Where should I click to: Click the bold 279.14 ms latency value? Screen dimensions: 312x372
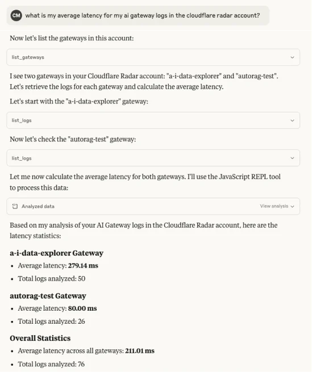tap(83, 265)
